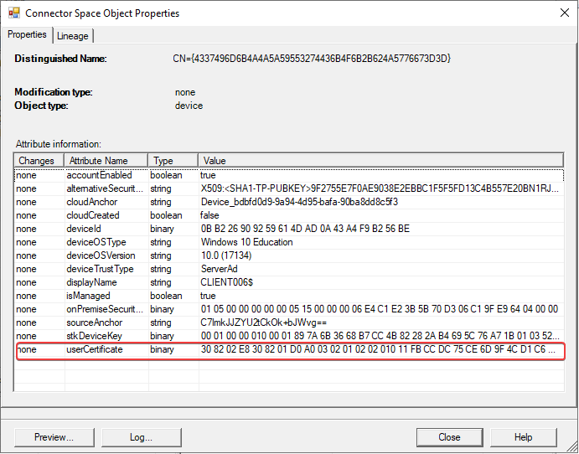Select the accountEnabled attribute row
Image resolution: width=579 pixels, height=454 pixels.
pyautogui.click(x=97, y=176)
